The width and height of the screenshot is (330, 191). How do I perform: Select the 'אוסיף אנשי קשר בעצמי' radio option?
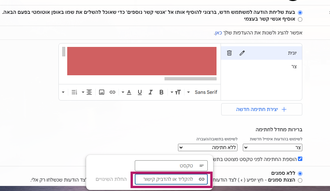pyautogui.click(x=300, y=19)
